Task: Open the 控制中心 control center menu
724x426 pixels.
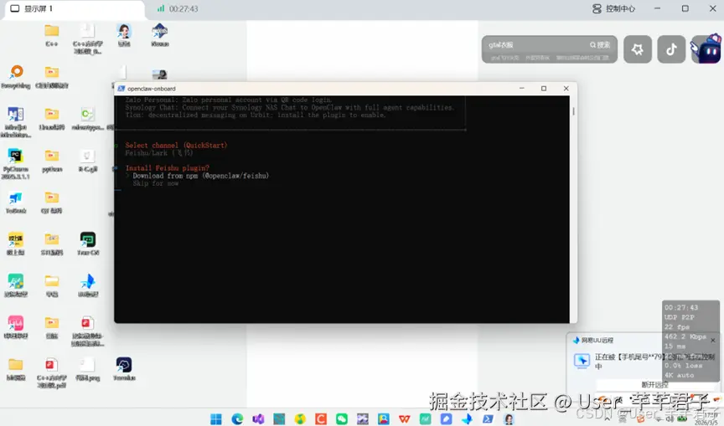Action: pyautogui.click(x=613, y=8)
